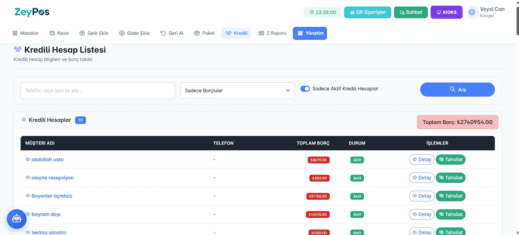Click the Veysi Can username
Viewport: 519px width, 235px height.
492,9
